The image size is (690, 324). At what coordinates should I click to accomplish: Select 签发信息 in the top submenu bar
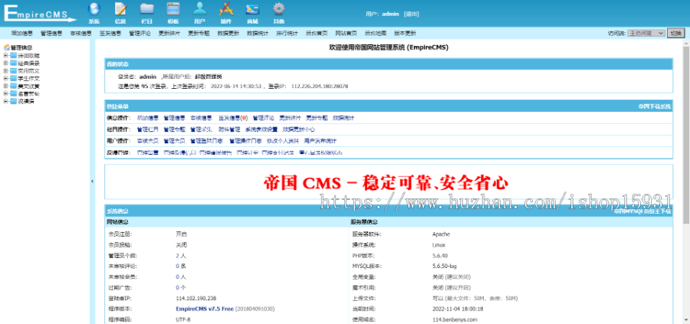coord(110,33)
